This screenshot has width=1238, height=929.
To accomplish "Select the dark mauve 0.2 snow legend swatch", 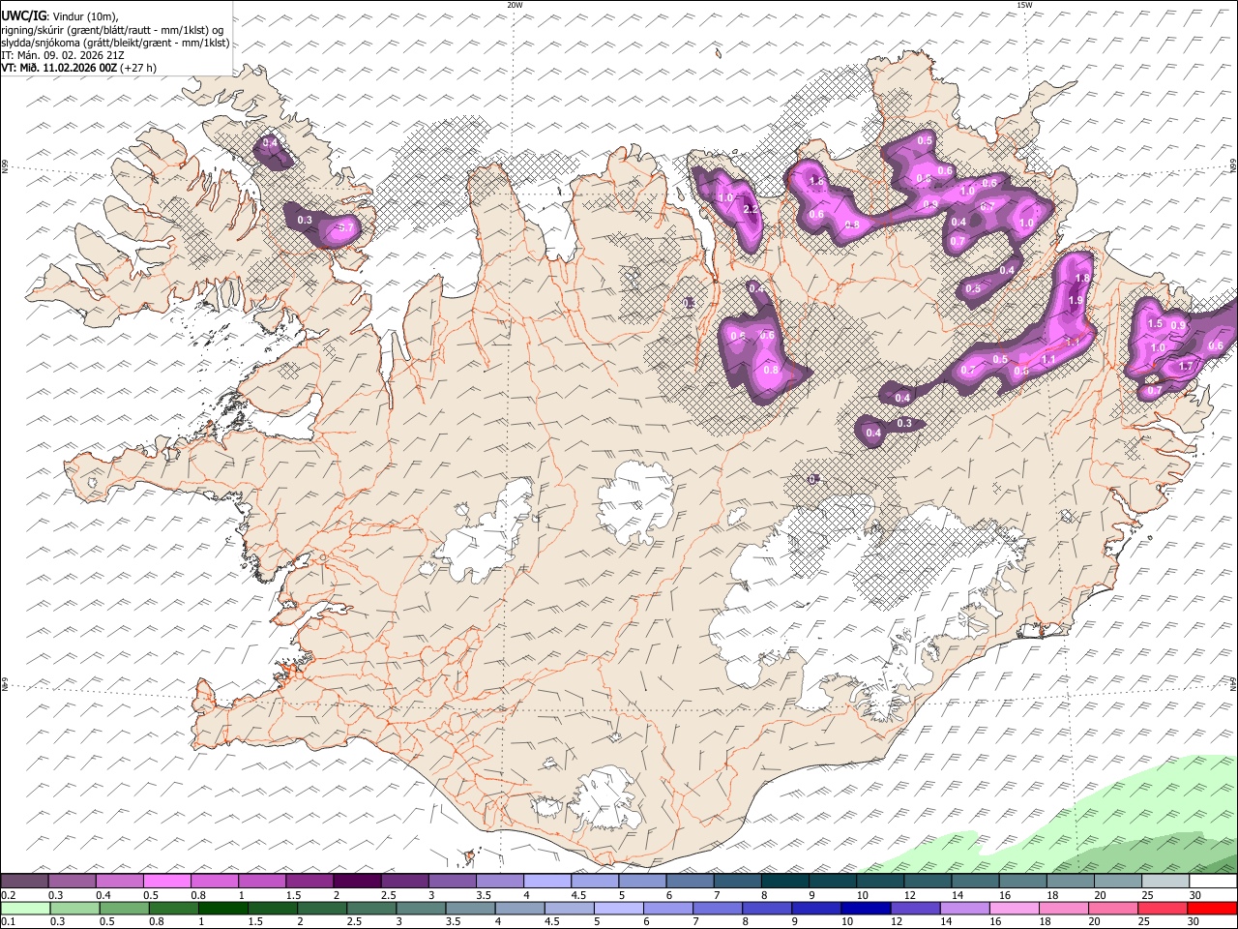I will (x=25, y=882).
